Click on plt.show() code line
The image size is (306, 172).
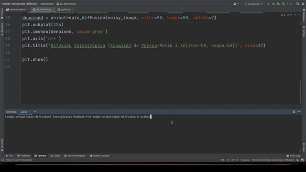[x=35, y=59]
